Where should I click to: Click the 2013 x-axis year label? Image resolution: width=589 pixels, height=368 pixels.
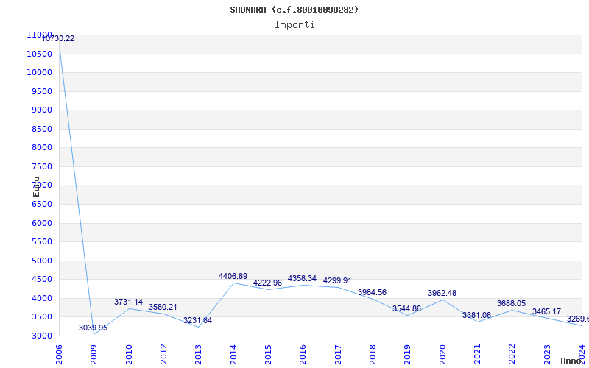tap(198, 355)
